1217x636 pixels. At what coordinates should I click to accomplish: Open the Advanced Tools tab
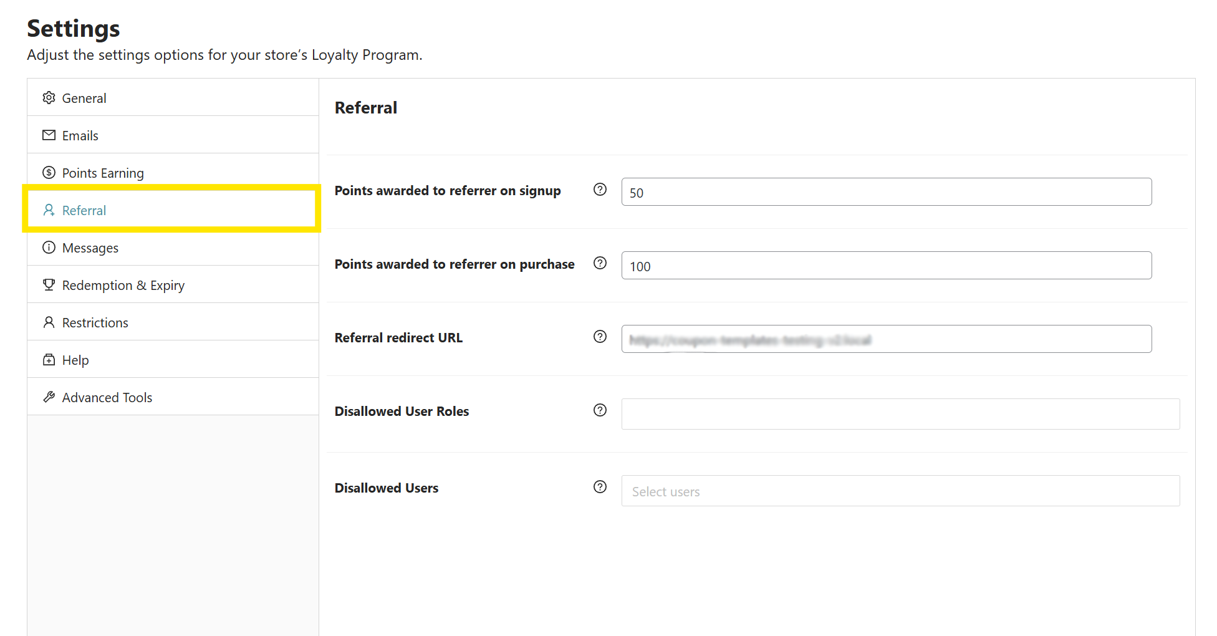173,397
